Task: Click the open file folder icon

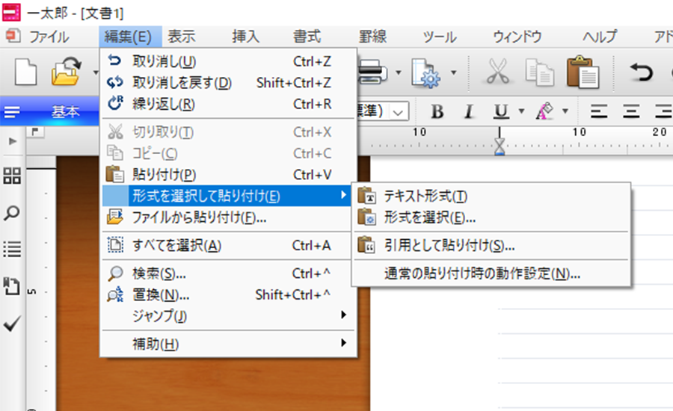Action: (66, 72)
